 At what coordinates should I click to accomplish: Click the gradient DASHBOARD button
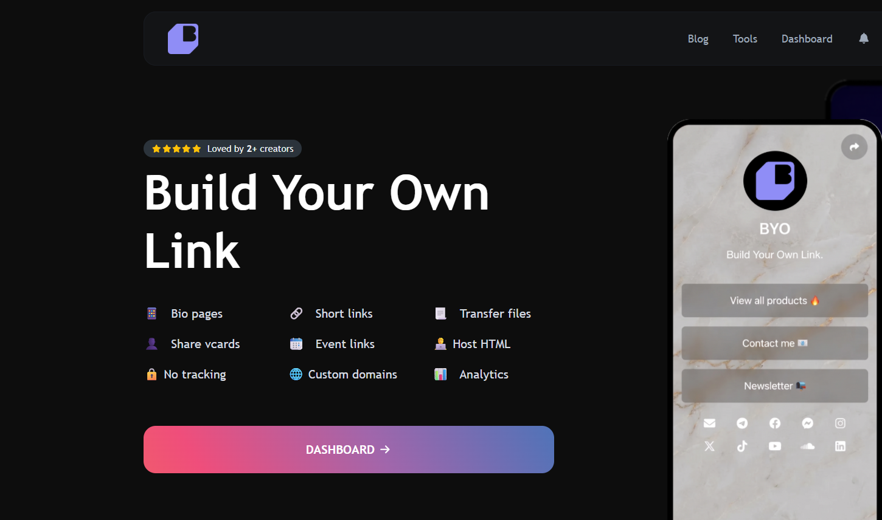point(349,450)
